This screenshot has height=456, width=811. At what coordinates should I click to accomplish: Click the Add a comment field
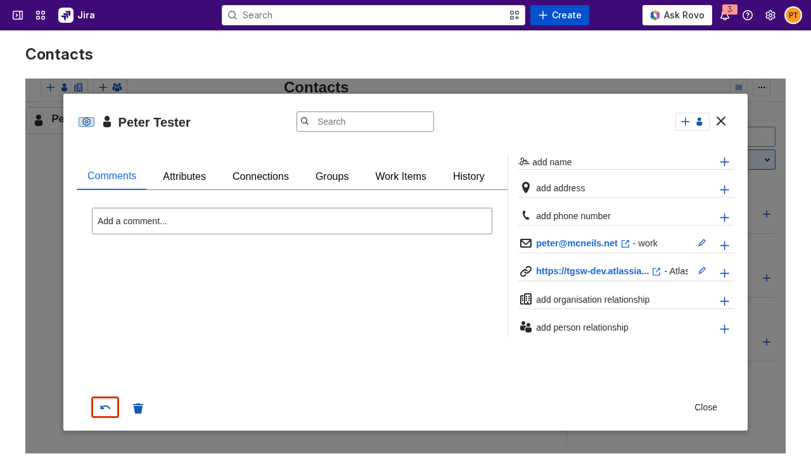click(x=292, y=221)
